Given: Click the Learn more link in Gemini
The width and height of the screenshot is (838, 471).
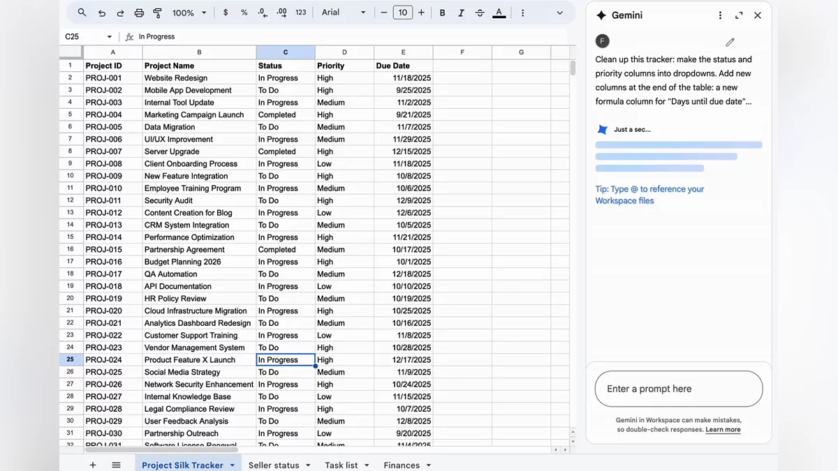Looking at the screenshot, I should click(x=723, y=430).
